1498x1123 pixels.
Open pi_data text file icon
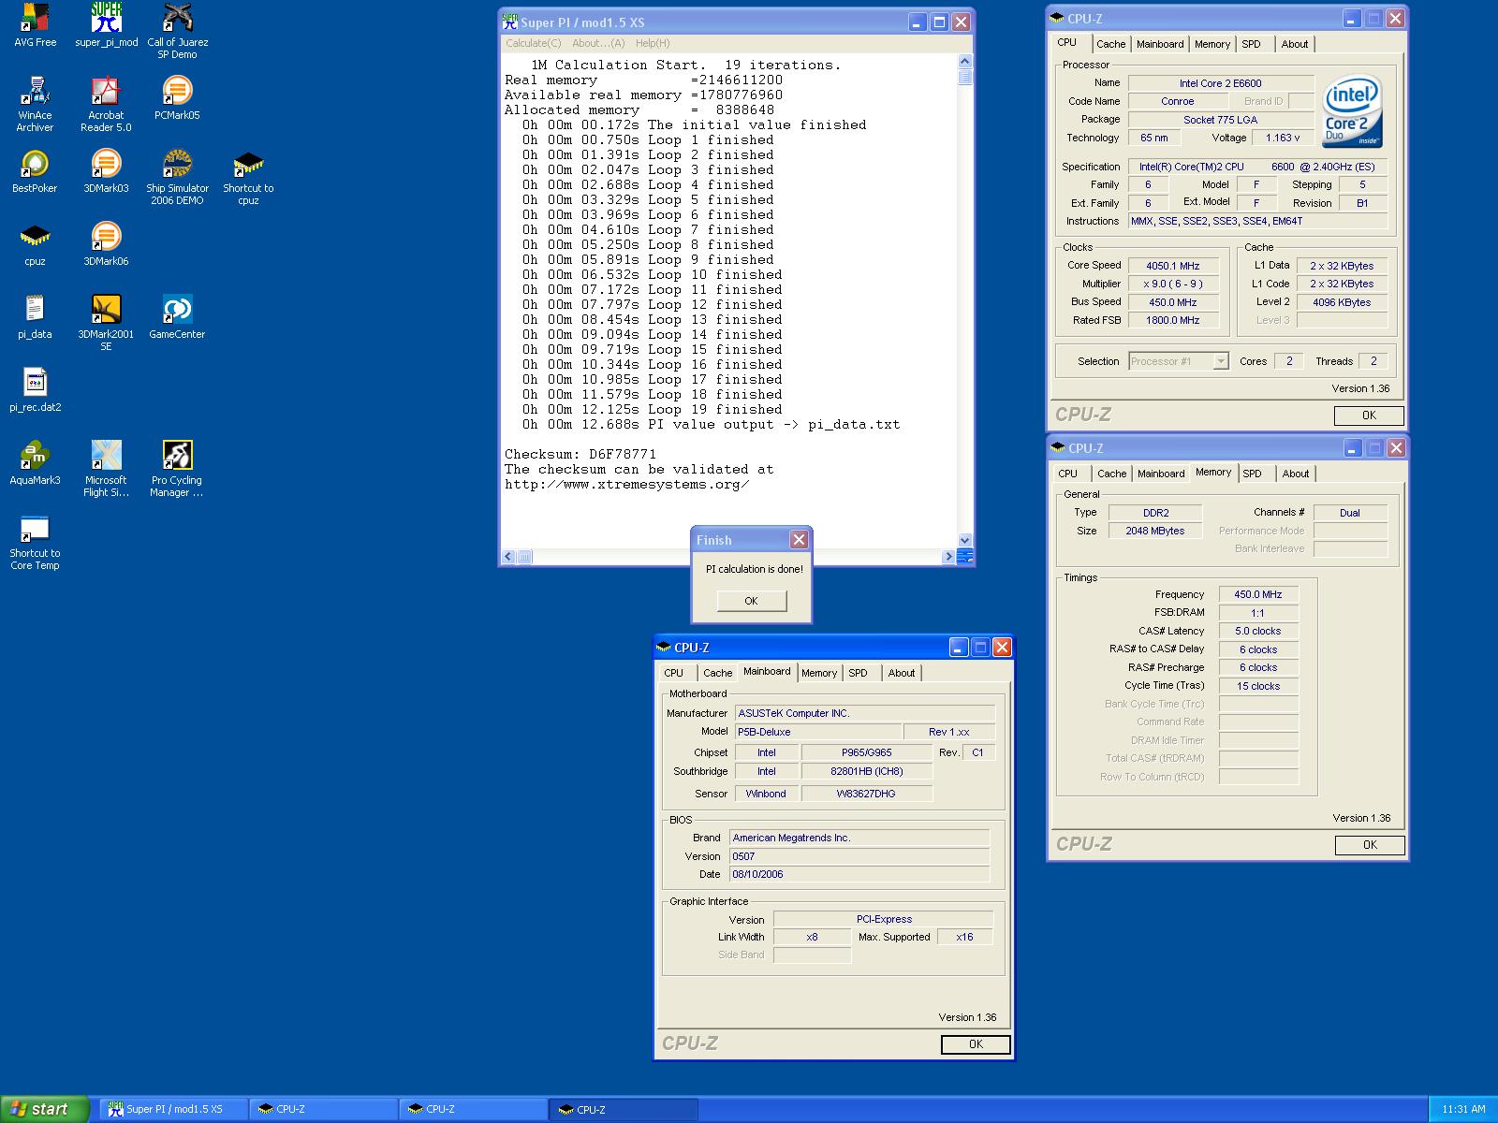coord(35,318)
